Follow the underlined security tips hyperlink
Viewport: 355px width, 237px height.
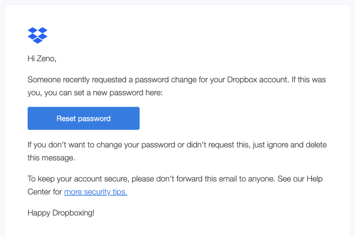(95, 192)
